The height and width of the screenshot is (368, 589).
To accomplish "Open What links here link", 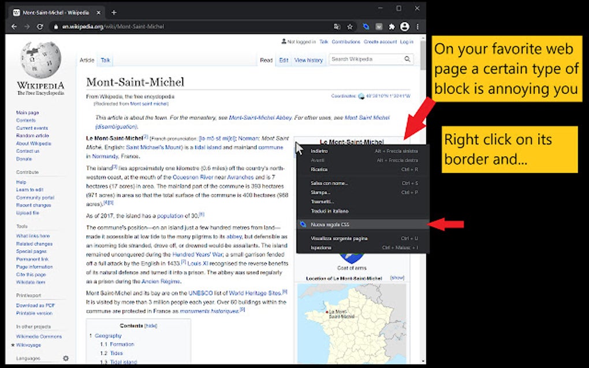I will pos(33,236).
